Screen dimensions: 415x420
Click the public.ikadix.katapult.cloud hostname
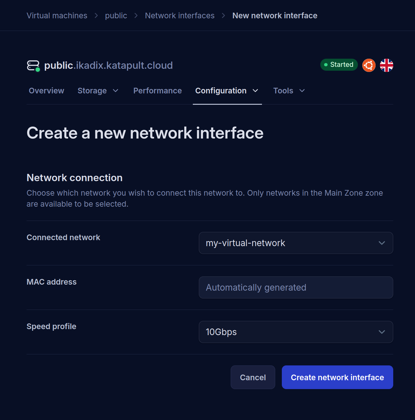(108, 65)
